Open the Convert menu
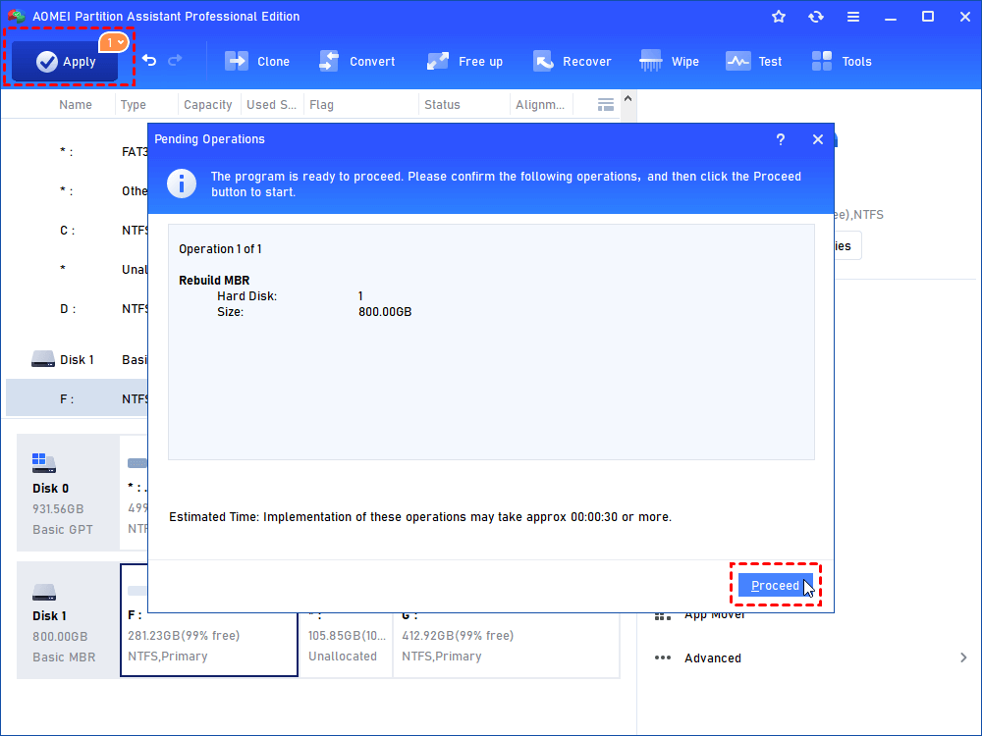Image resolution: width=982 pixels, height=736 pixels. point(357,61)
